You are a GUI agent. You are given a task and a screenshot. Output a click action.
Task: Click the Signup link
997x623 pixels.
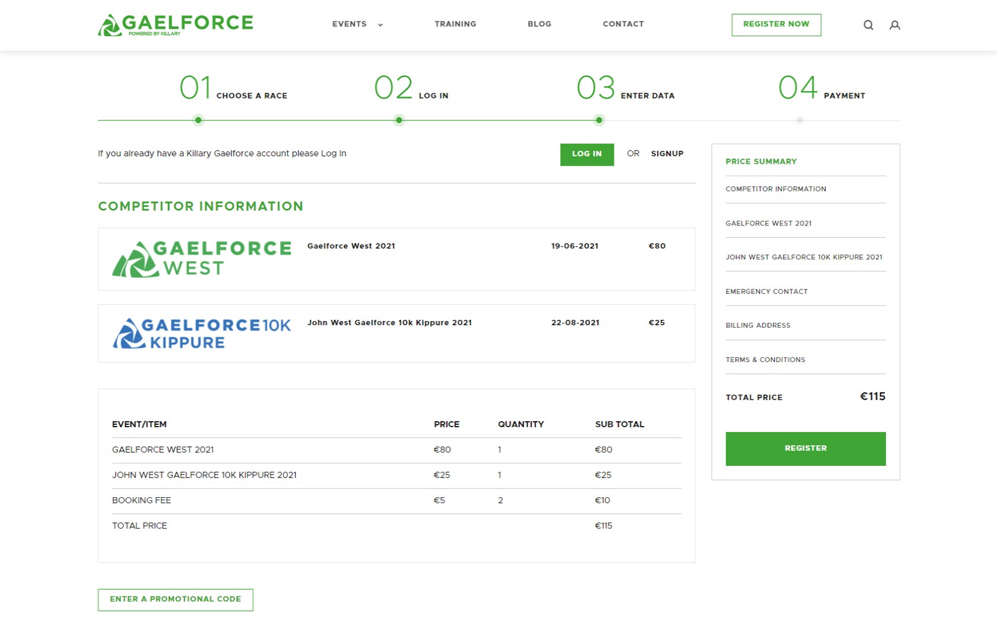click(667, 154)
